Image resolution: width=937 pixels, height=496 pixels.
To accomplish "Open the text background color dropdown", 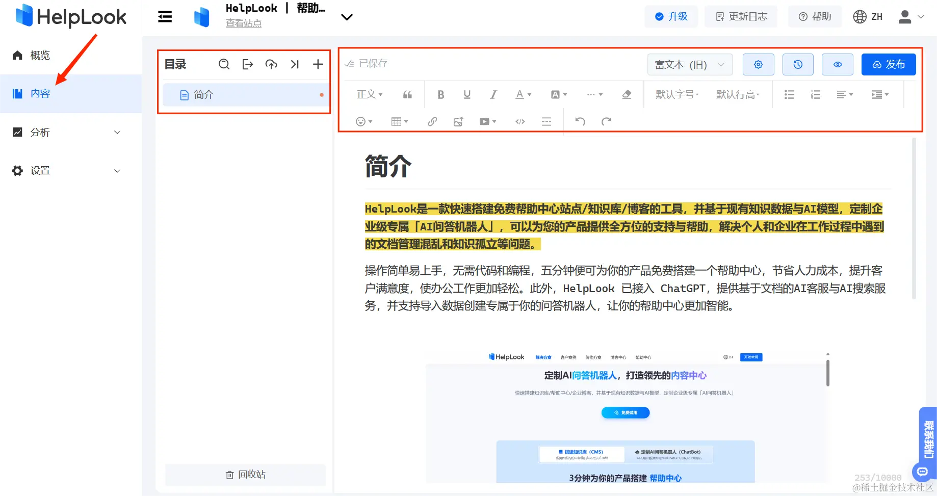I will point(559,94).
